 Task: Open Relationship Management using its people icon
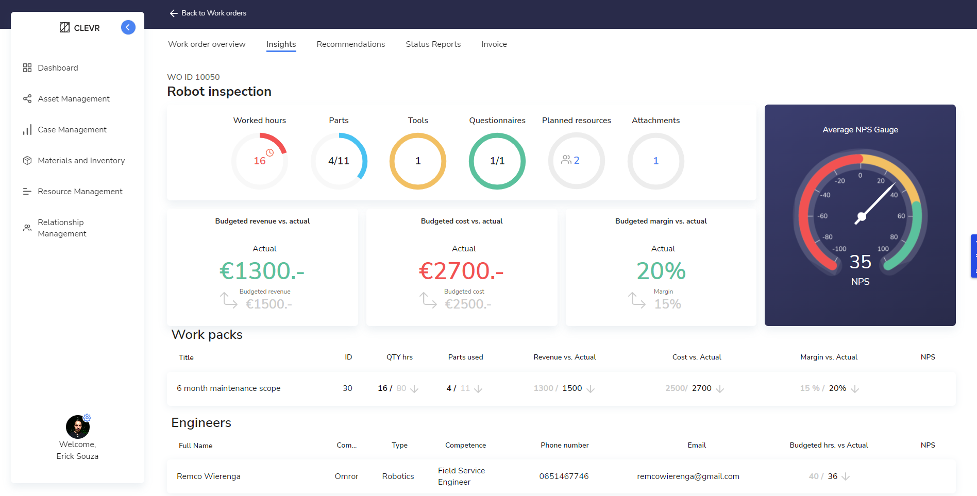[x=27, y=227]
